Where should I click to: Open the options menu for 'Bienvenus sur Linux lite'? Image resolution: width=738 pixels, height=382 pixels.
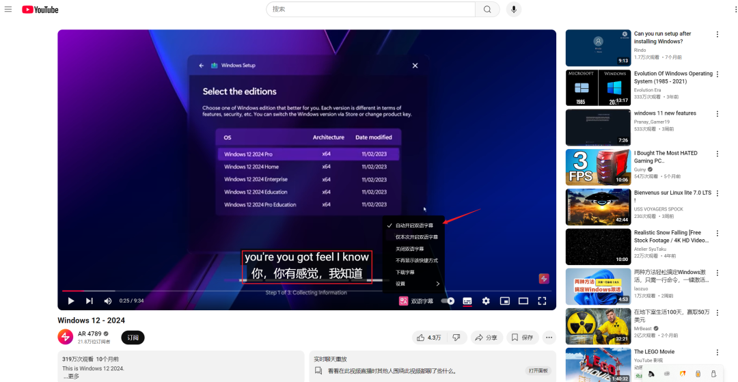pos(717,193)
